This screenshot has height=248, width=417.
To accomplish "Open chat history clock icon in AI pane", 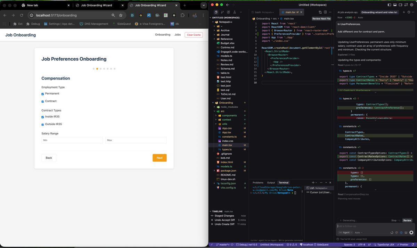I will click(409, 12).
